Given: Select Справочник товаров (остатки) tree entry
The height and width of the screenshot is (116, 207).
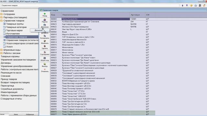Looking at the screenshot, I should (22, 40).
